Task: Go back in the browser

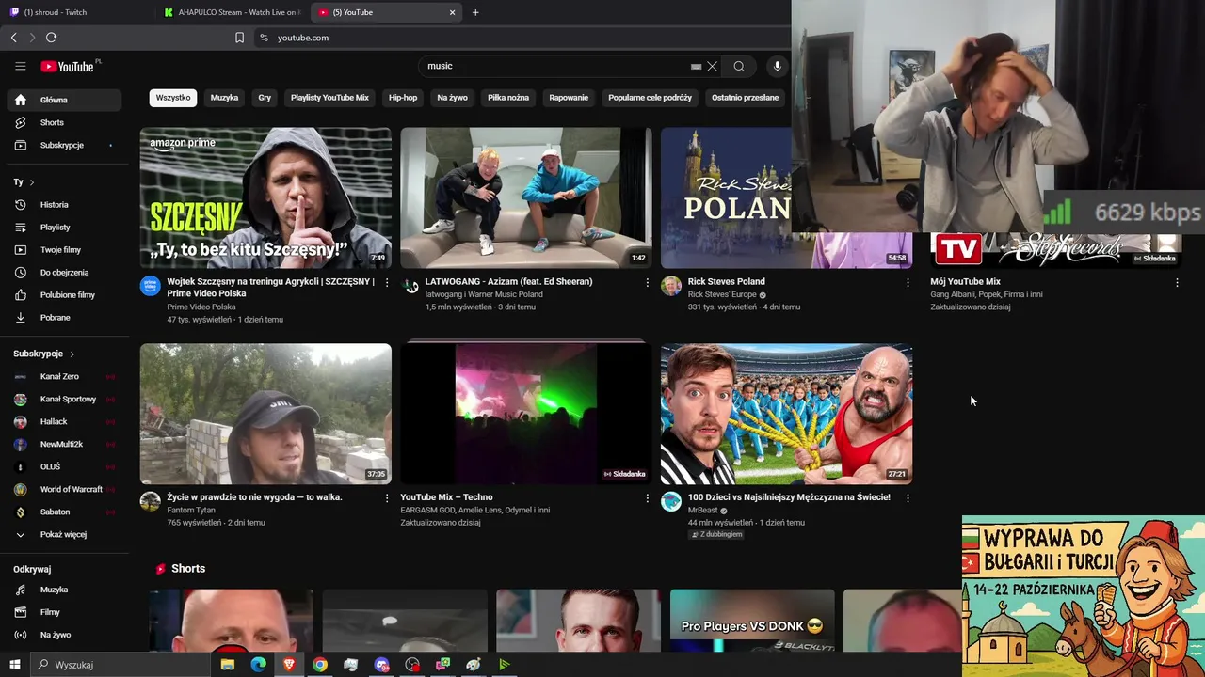Action: click(x=13, y=38)
